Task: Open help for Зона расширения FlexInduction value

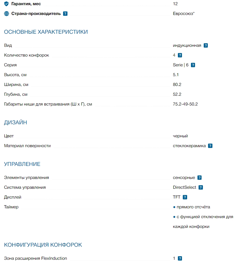Action: [180, 259]
